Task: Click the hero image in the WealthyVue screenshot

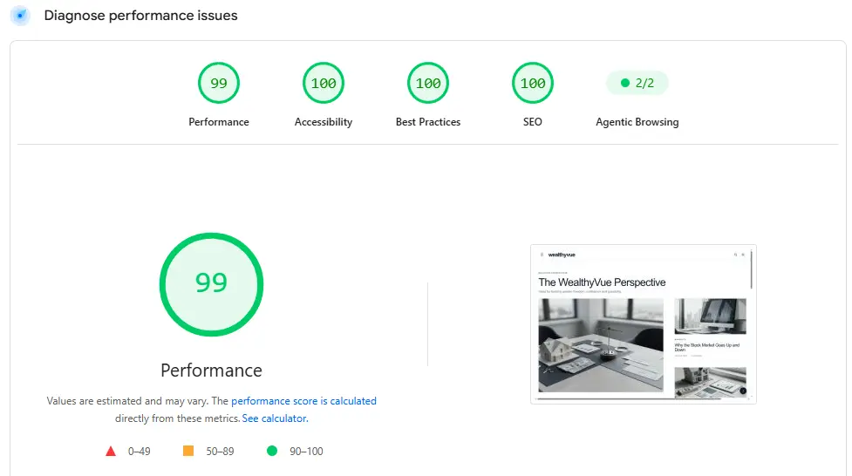Action: click(x=601, y=345)
